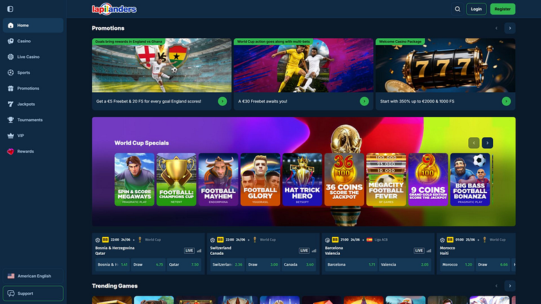Pick Canada at 3.40 odds
The width and height of the screenshot is (541, 304).
[299, 265]
